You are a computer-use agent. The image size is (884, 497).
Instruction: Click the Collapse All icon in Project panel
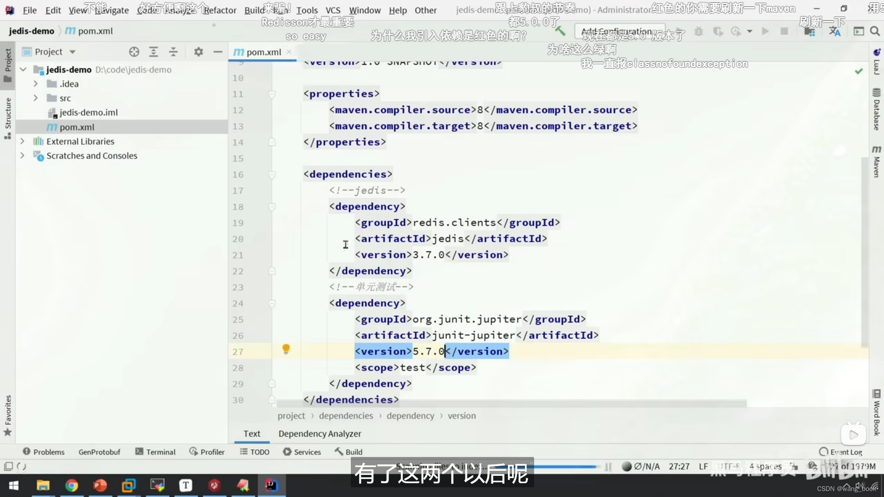(x=173, y=52)
